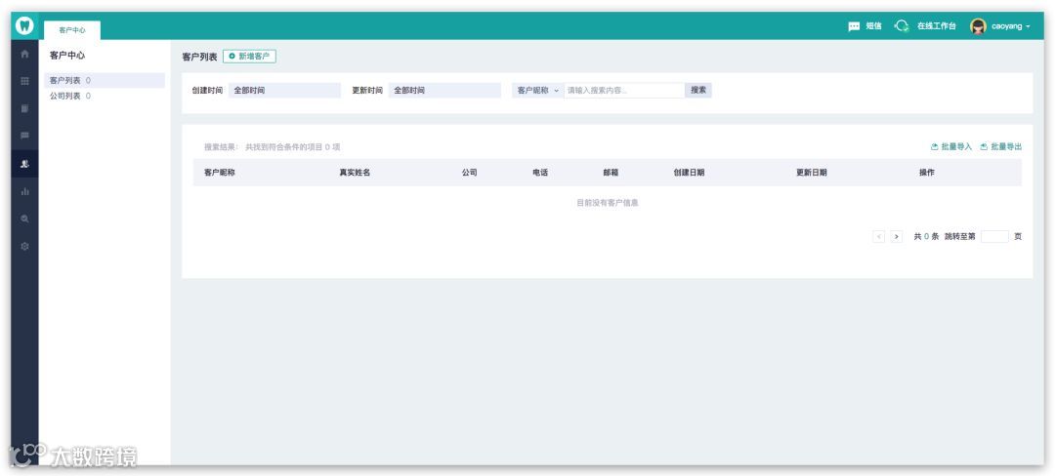Open the grid apps icon in sidebar
The image size is (1055, 476).
24,81
